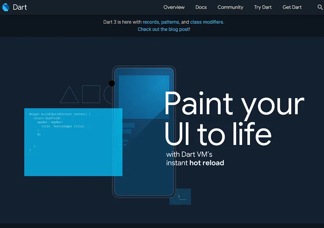Screen dimensions: 324x228
Task: Click the blue code snippet panel
Action: tap(73, 142)
